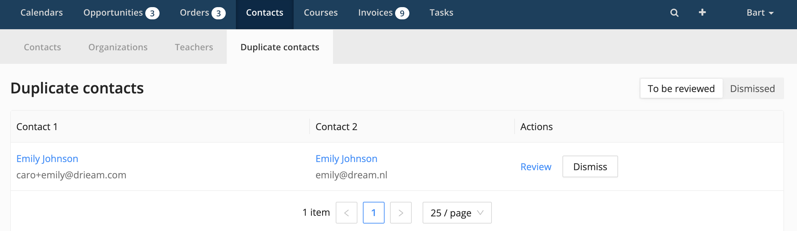Dismiss the Emily Johnson duplicate

tap(590, 166)
